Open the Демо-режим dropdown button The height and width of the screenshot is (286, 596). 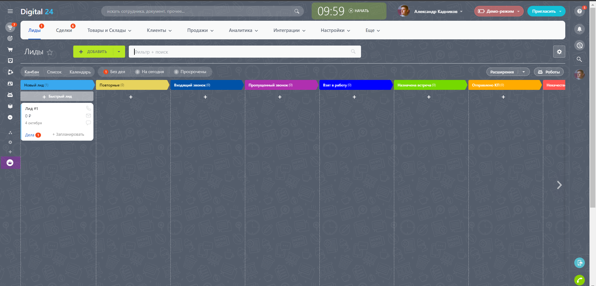(x=499, y=11)
